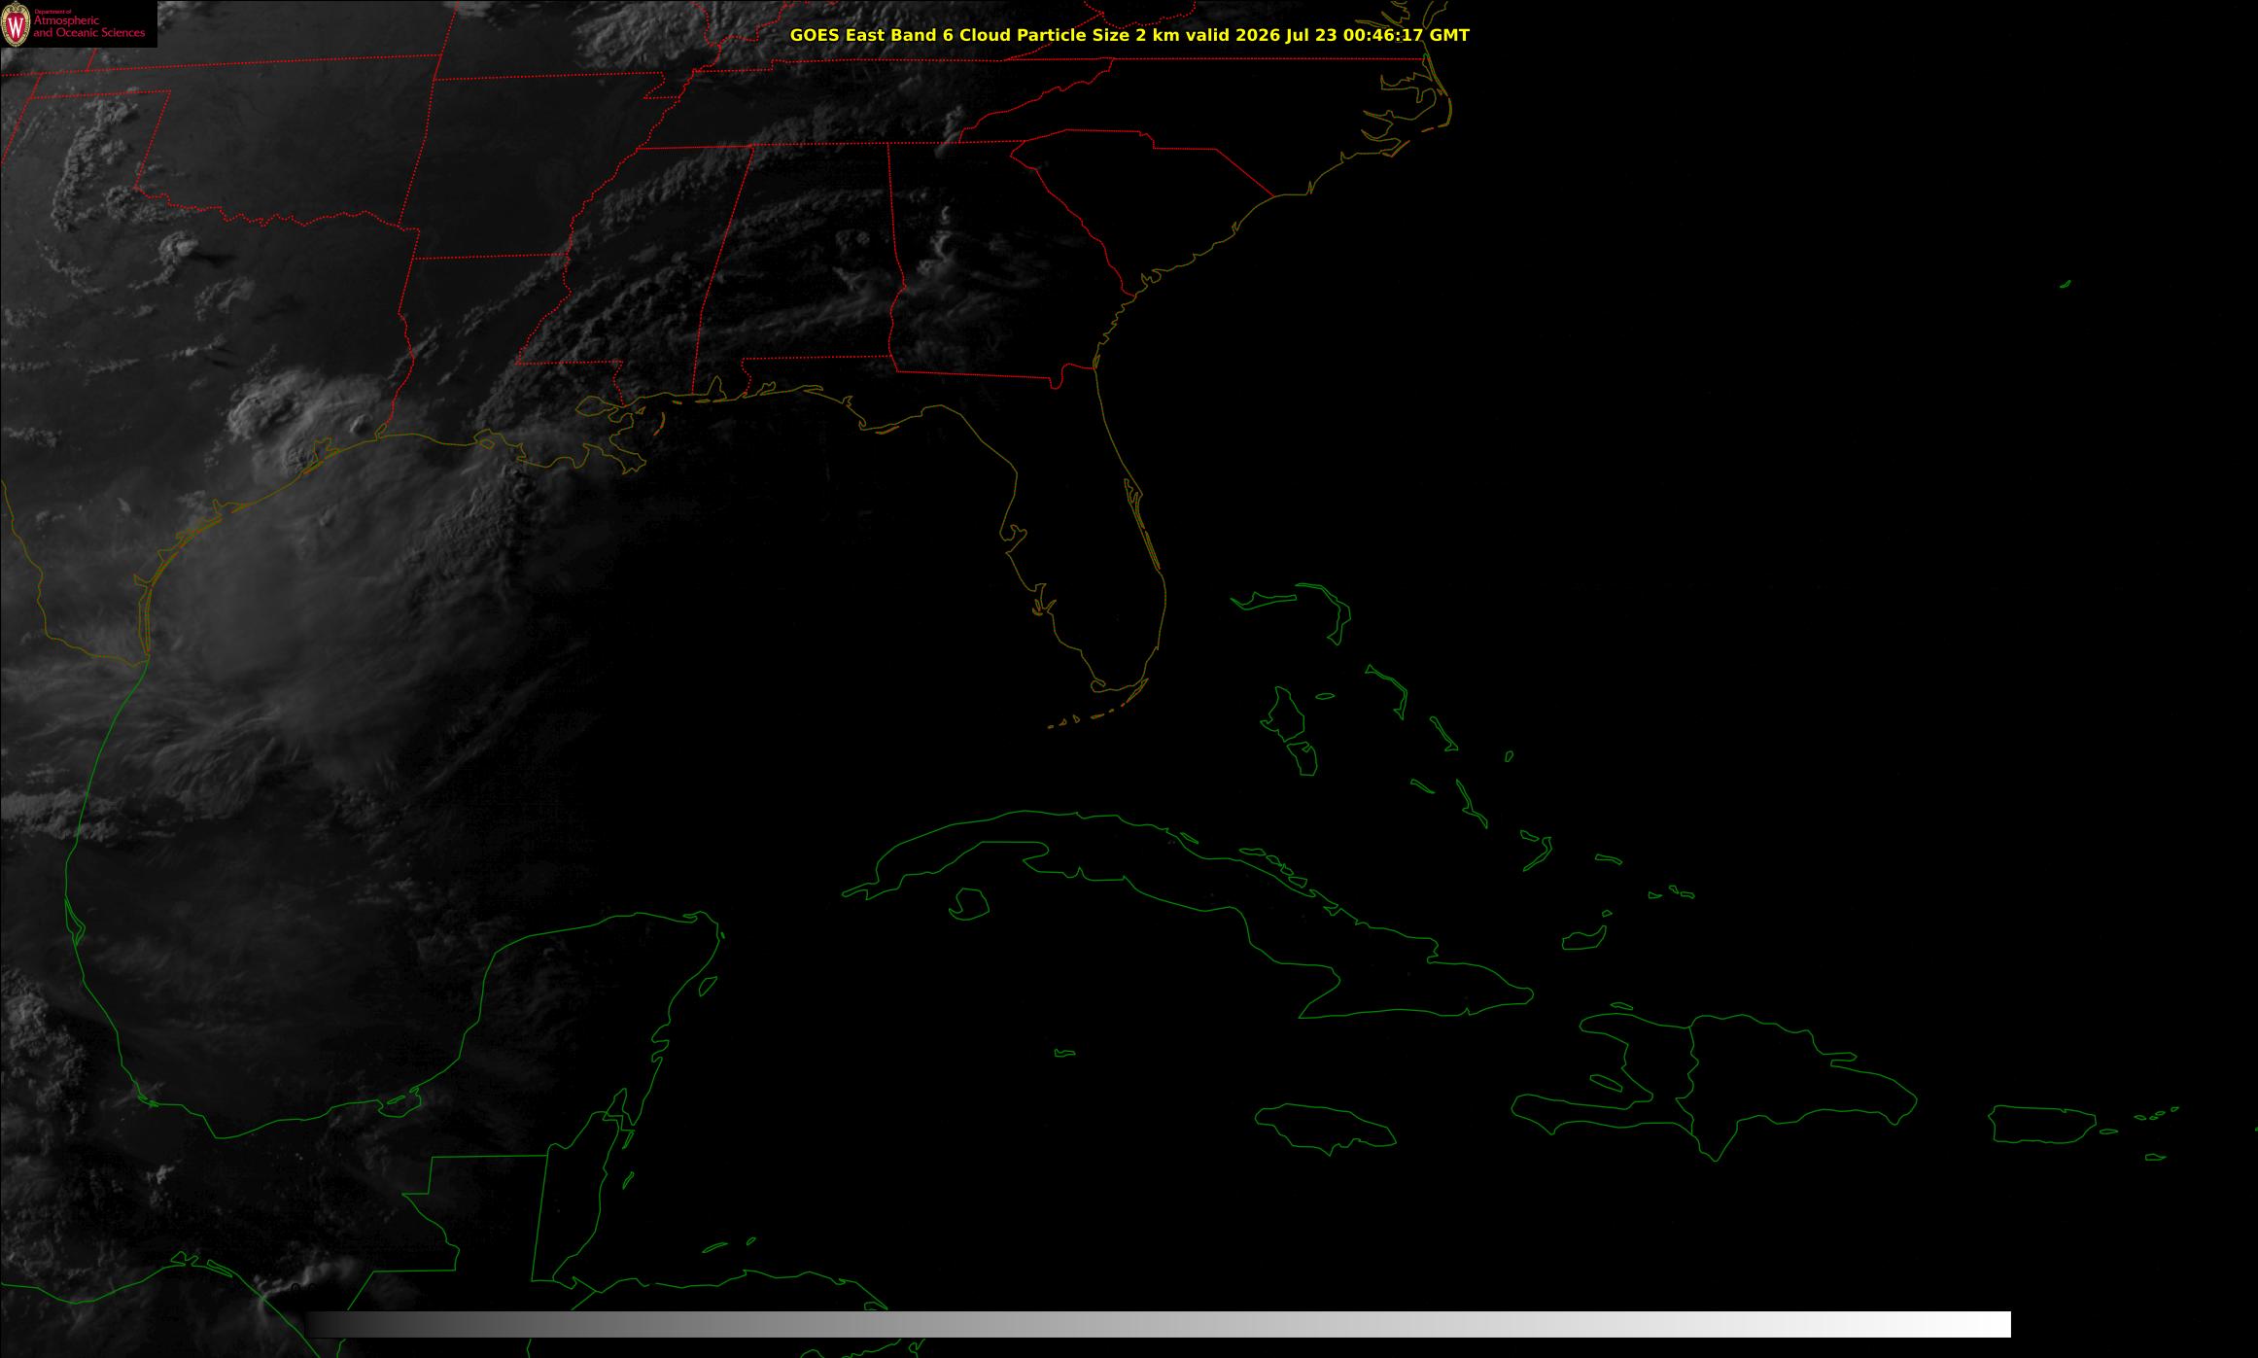Open the Atmospheric and Oceanic Sciences text link
This screenshot has width=2258, height=1358.
[x=89, y=27]
